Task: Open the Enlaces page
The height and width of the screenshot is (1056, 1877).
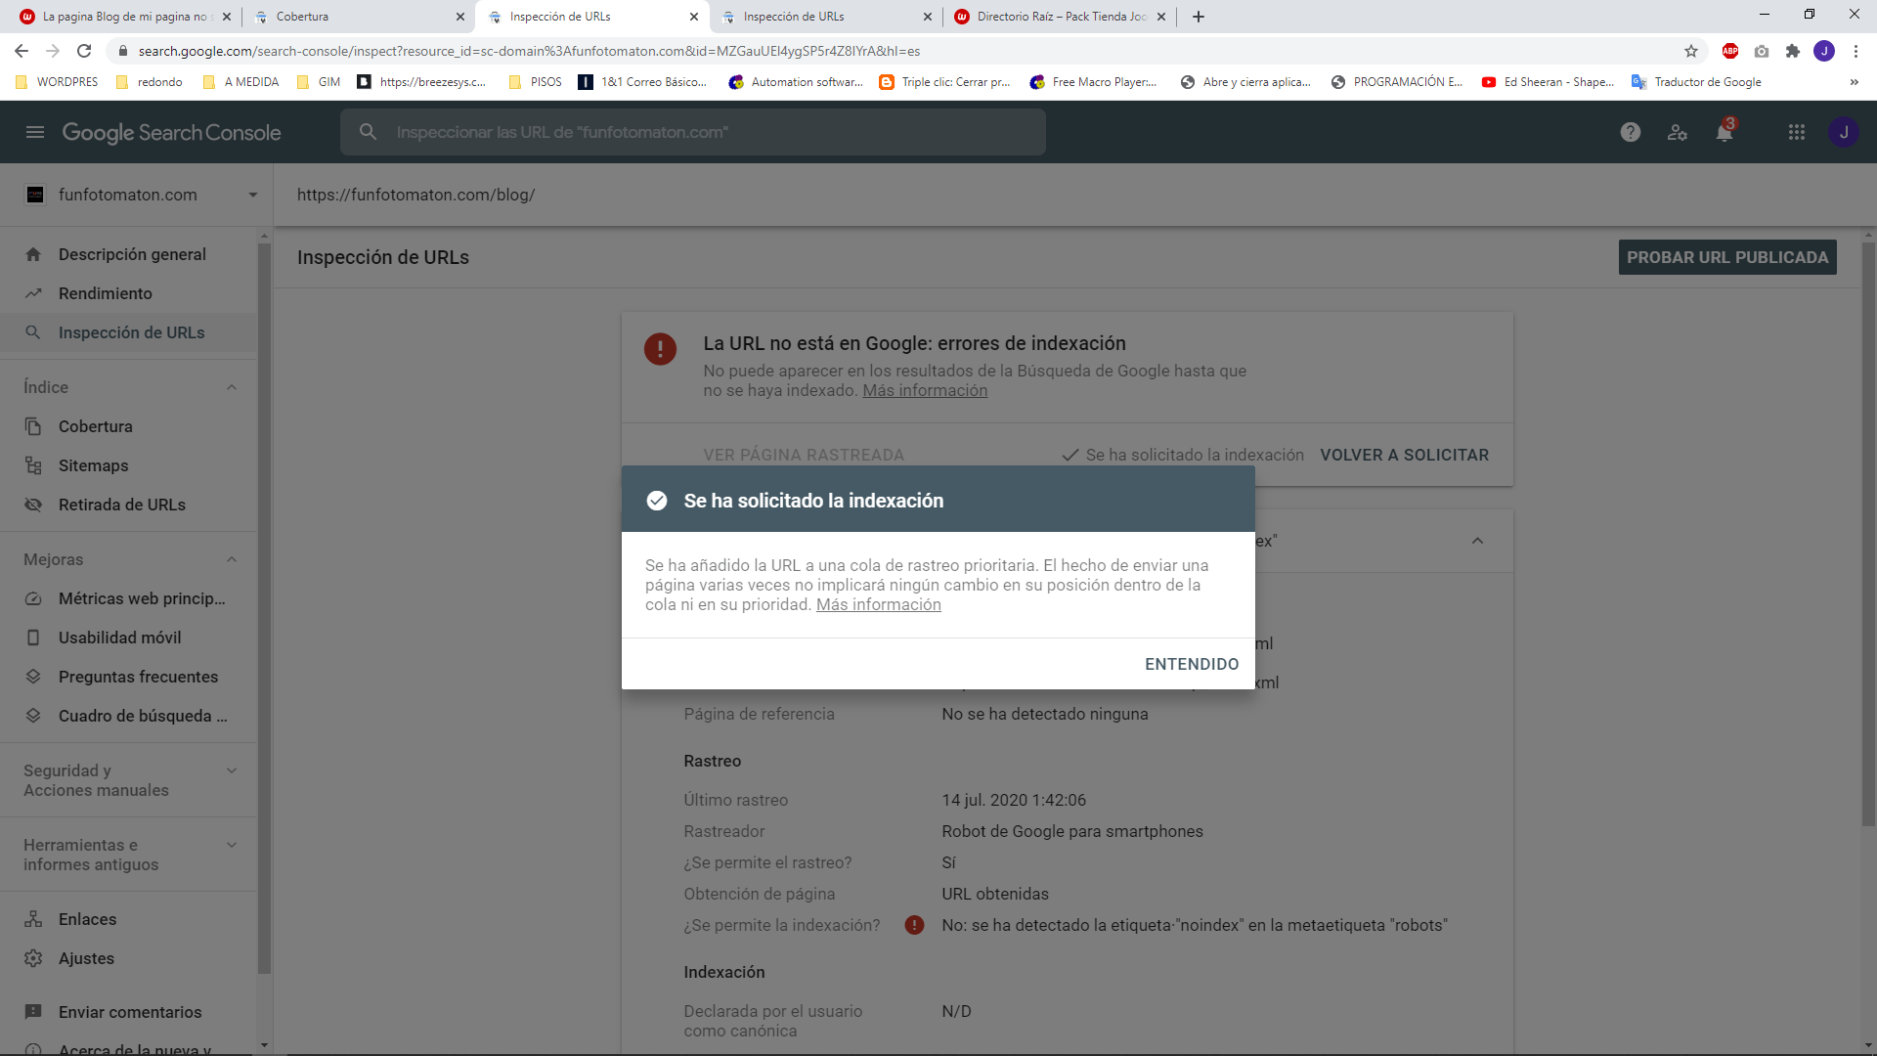Action: coord(129,919)
